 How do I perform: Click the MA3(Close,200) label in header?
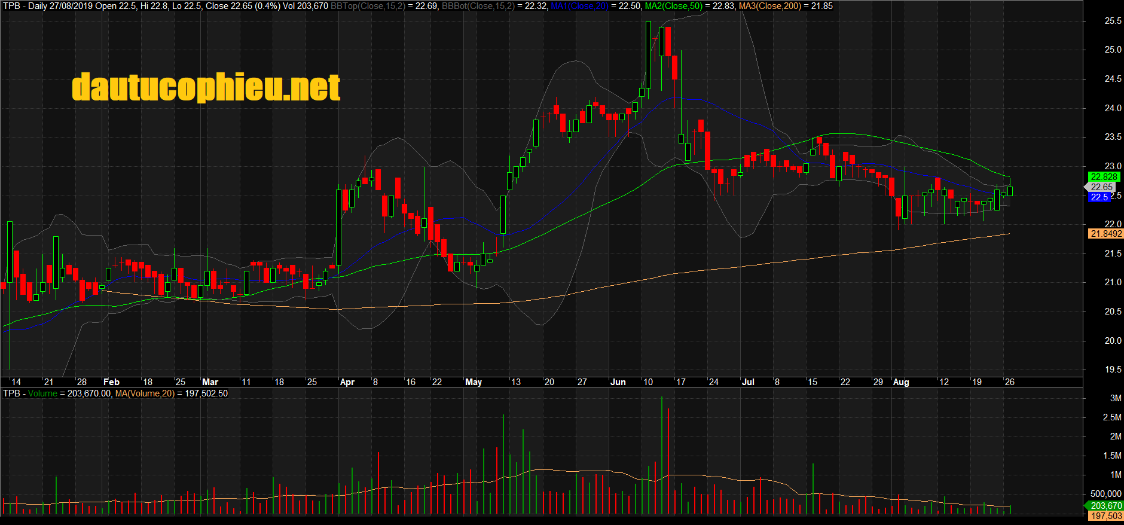pos(769,6)
